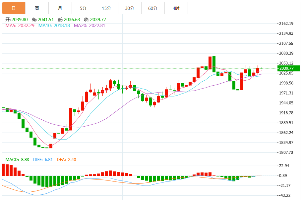Click the MA20: 2022.81 indicator label

[90, 25]
